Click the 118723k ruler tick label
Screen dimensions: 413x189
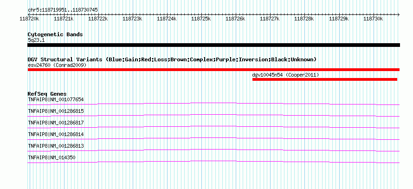[x=133, y=19]
